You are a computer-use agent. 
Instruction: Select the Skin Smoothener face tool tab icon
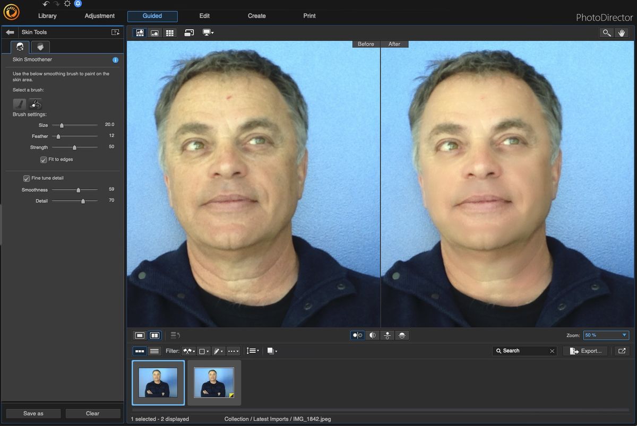pyautogui.click(x=20, y=47)
